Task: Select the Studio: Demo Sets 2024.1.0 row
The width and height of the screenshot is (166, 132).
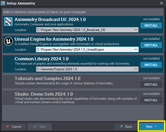Action: tap(70, 98)
